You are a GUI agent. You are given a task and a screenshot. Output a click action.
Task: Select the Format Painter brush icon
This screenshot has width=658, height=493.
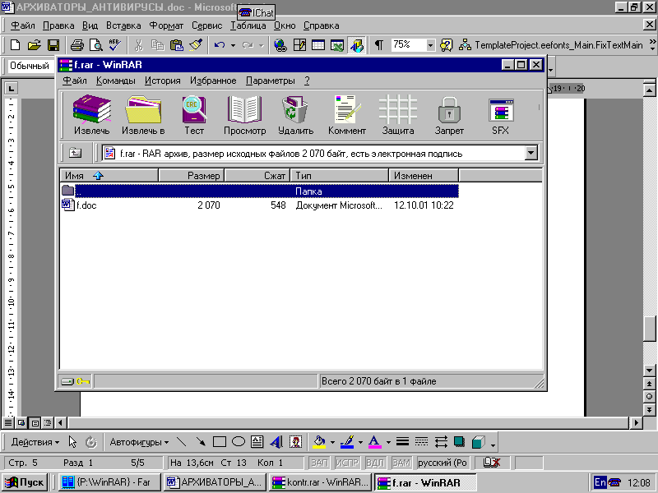[196, 45]
